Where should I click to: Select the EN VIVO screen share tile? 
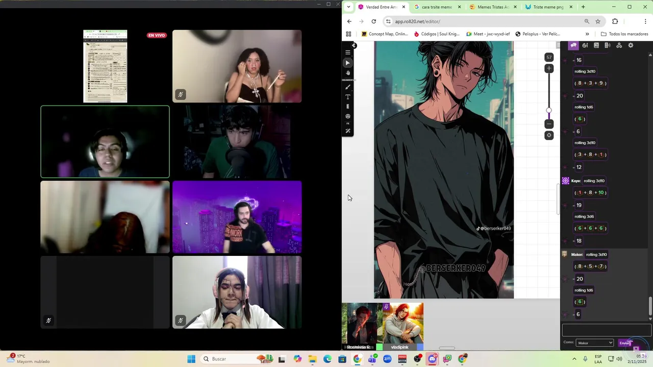click(105, 66)
